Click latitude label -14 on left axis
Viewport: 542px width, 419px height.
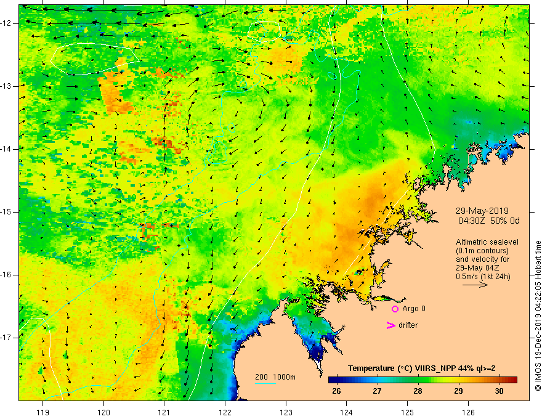[7, 149]
